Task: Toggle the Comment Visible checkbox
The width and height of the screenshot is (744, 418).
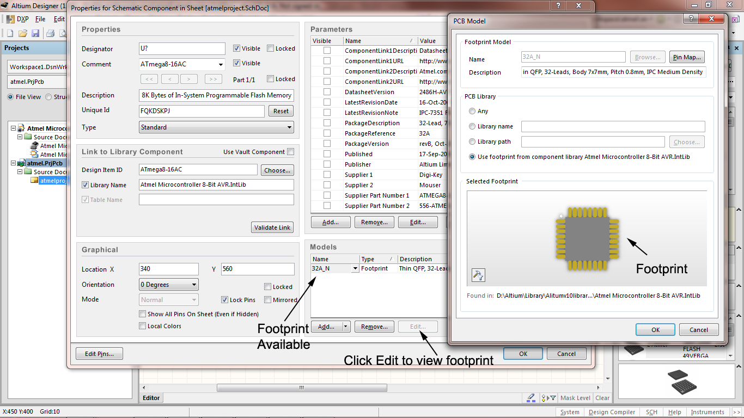Action: pyautogui.click(x=236, y=63)
